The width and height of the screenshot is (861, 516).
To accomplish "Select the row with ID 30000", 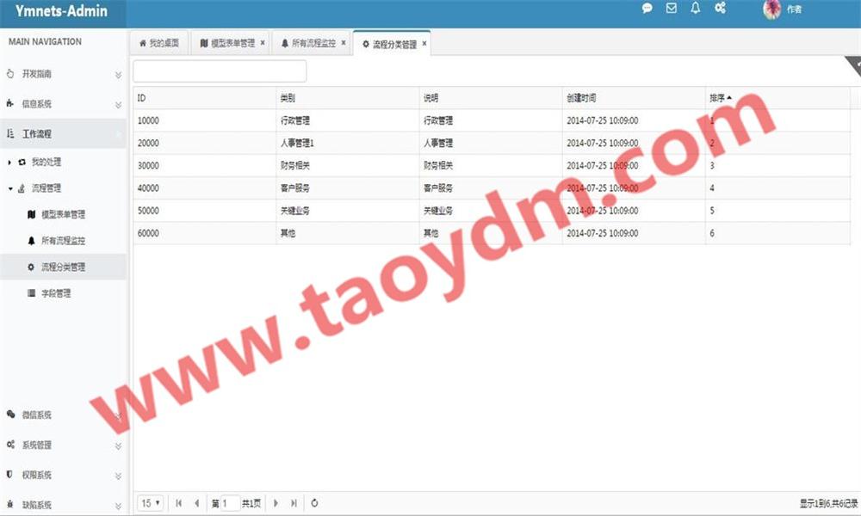I will click(492, 165).
